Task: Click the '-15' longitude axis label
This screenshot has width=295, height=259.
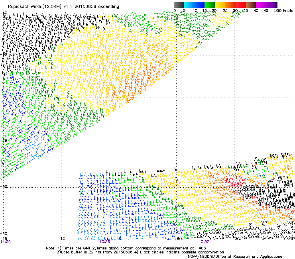Action: tap(4, 239)
